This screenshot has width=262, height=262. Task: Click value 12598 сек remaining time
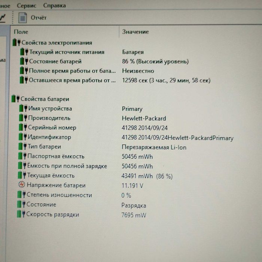click(166, 80)
